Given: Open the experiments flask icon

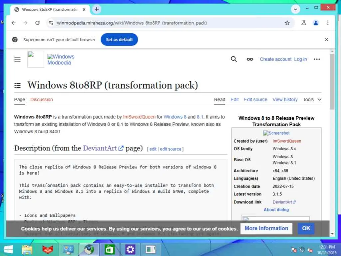Looking at the screenshot, I should click(304, 23).
